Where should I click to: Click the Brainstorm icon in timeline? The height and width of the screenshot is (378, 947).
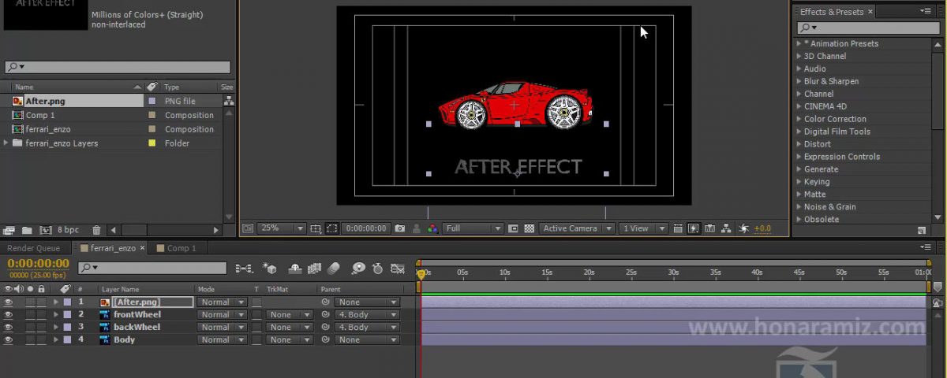[x=359, y=269]
